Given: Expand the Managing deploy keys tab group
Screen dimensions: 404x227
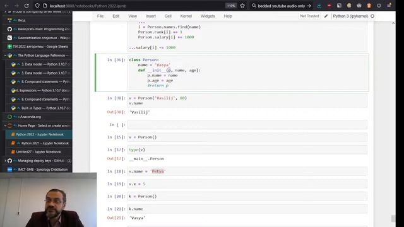Looking at the screenshot, I should tap(5, 161).
